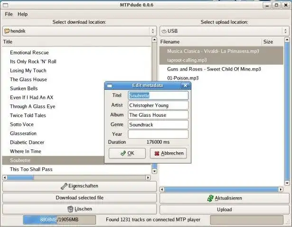Viewport: 292px width, 227px height.
Task: Select track Sotto Voce
Action: 22,124
